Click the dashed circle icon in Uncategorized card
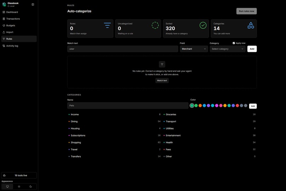 [x=155, y=25]
